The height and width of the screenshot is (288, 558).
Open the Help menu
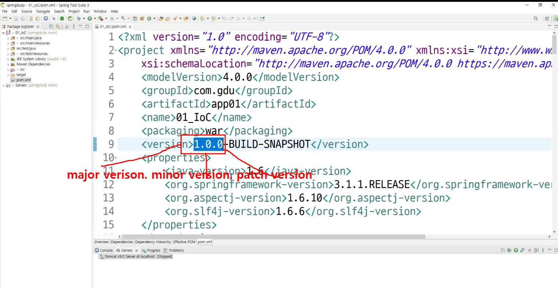pyautogui.click(x=115, y=11)
